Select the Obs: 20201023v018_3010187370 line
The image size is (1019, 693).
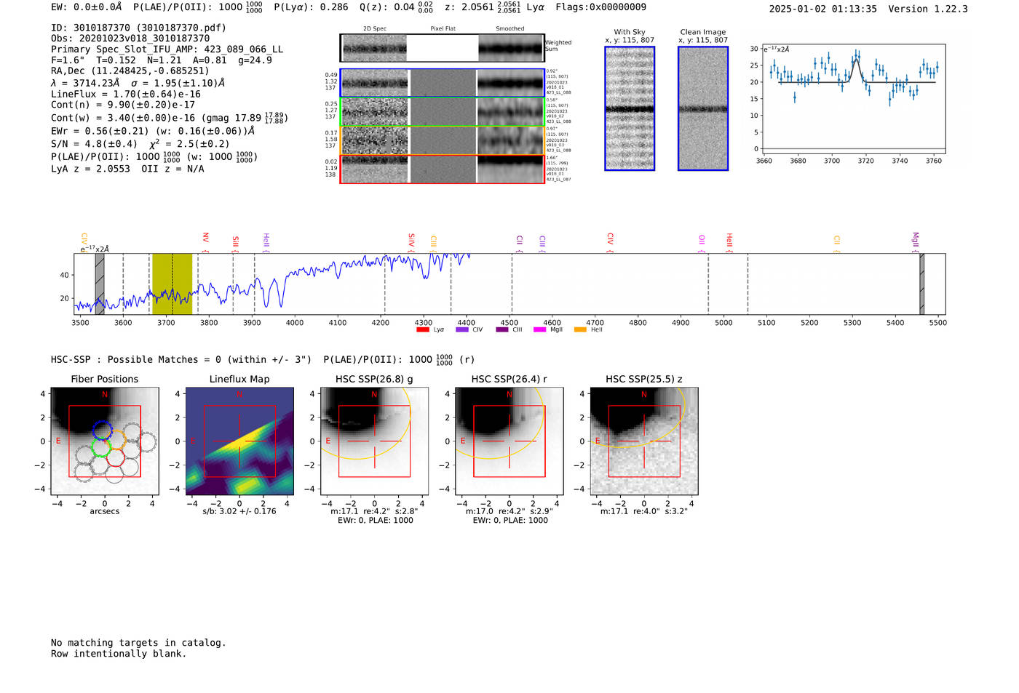tap(130, 39)
